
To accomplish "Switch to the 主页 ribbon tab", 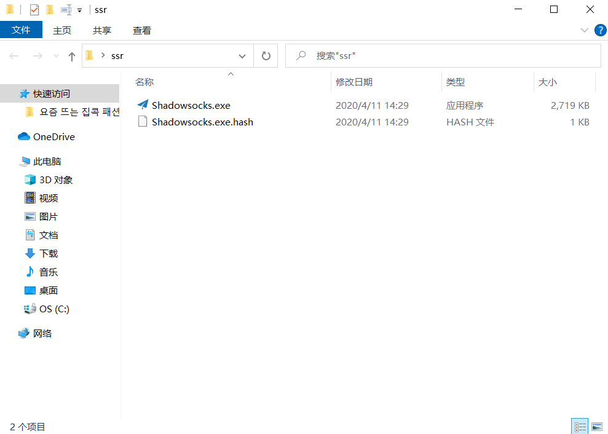I will (x=62, y=31).
